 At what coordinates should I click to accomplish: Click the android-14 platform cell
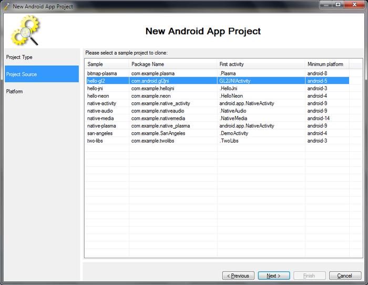(319, 119)
